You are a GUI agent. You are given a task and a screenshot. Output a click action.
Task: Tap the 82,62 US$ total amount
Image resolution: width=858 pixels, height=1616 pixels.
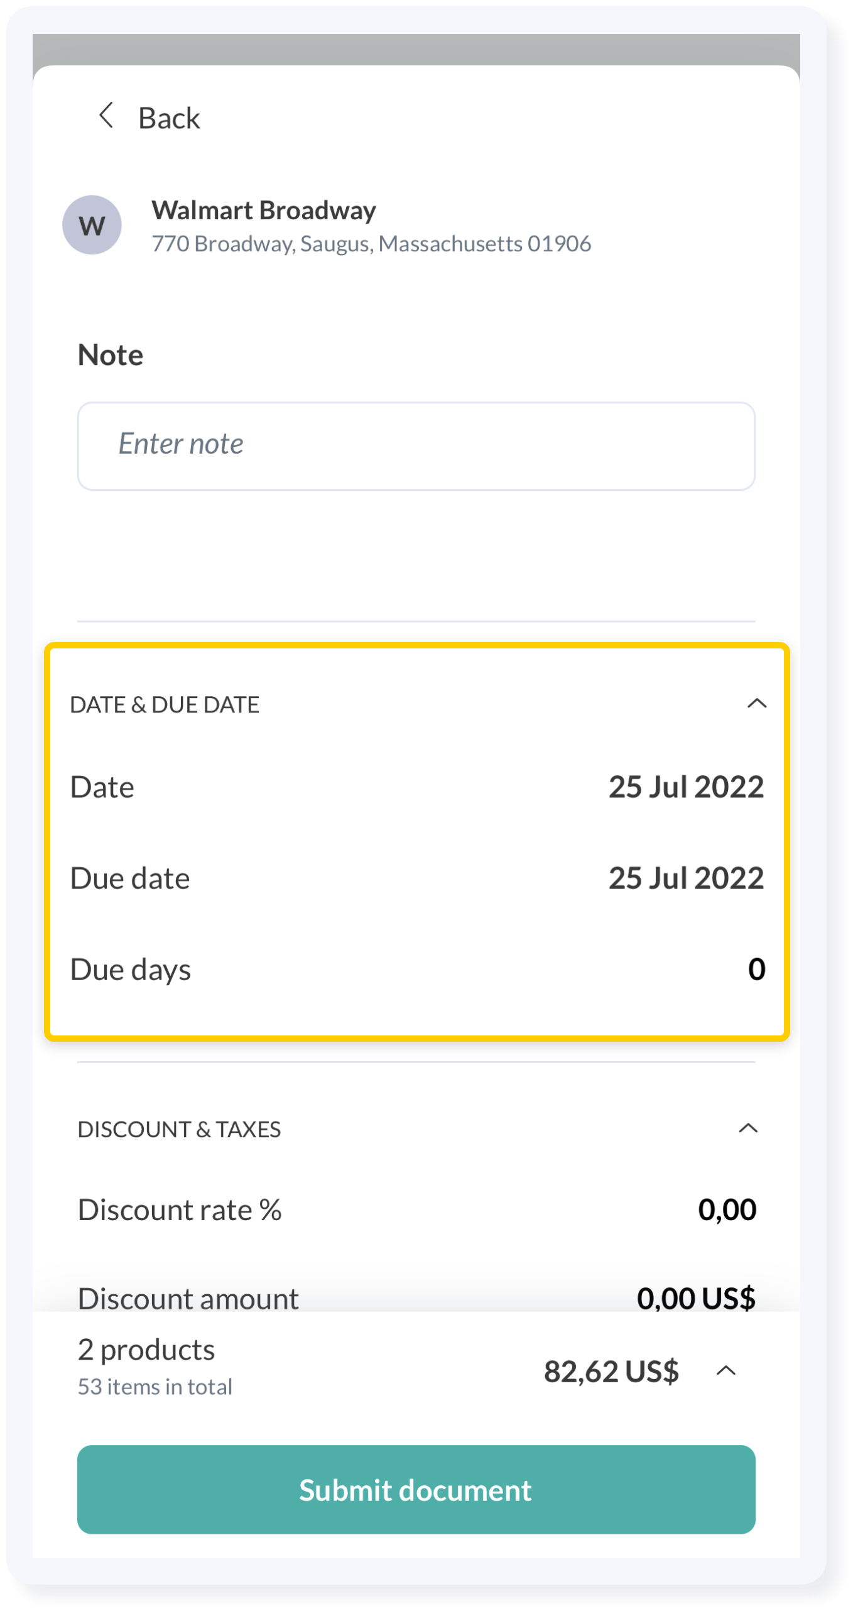click(x=611, y=1371)
